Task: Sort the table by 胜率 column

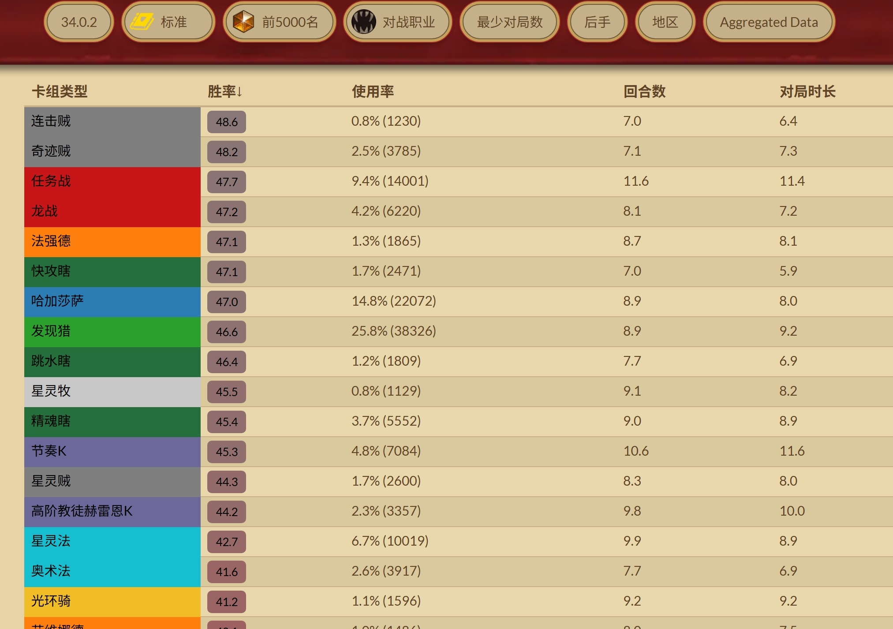Action: click(225, 92)
